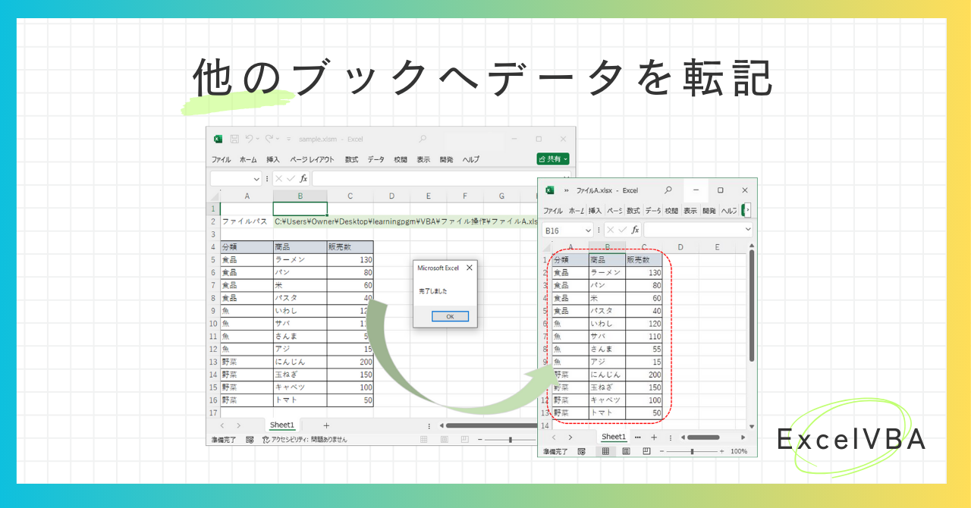Open Page Layout view from status bar icons
Viewport: 971px width, 508px height.
(444, 440)
